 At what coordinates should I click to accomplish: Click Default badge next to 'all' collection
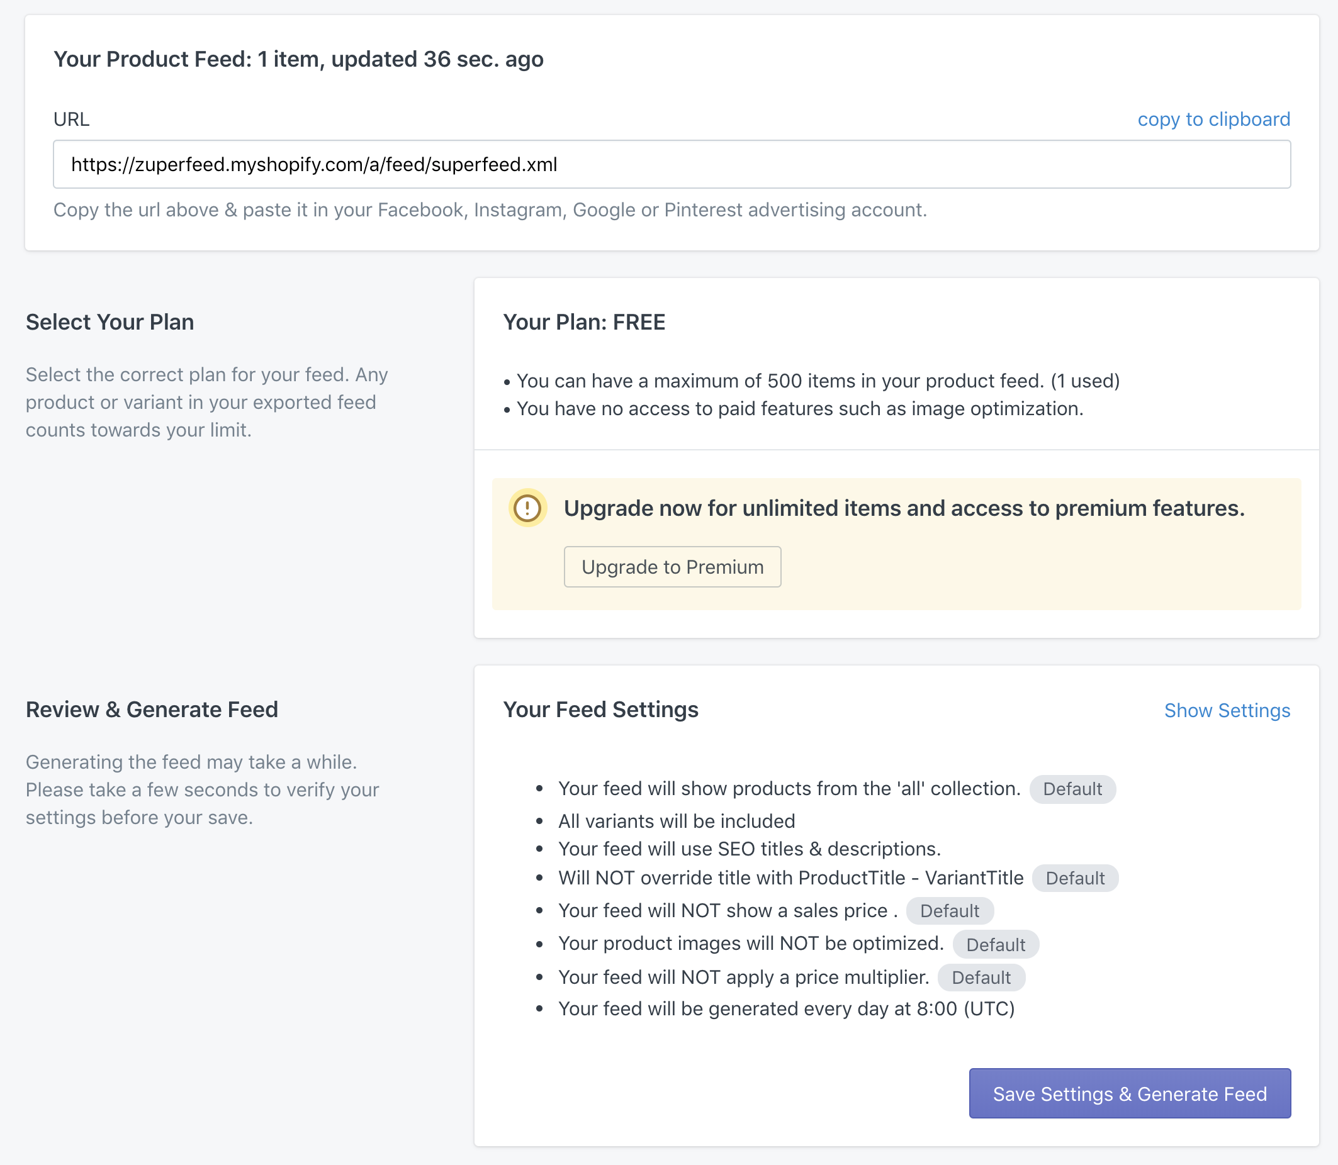[x=1072, y=789]
